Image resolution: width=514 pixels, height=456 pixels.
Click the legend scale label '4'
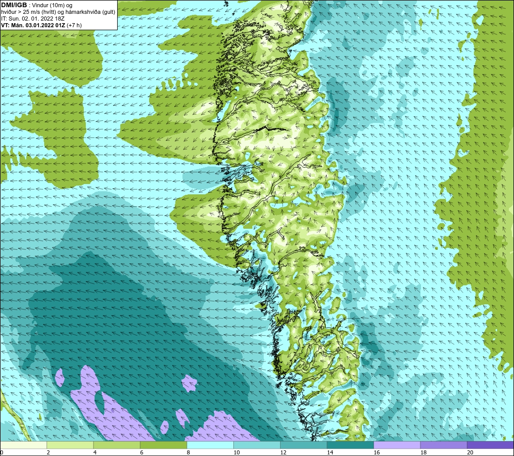[x=95, y=452]
